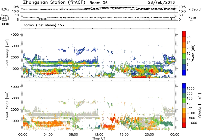Click the 'Slant Range [km]' label of the power panel

(x=7, y=53)
